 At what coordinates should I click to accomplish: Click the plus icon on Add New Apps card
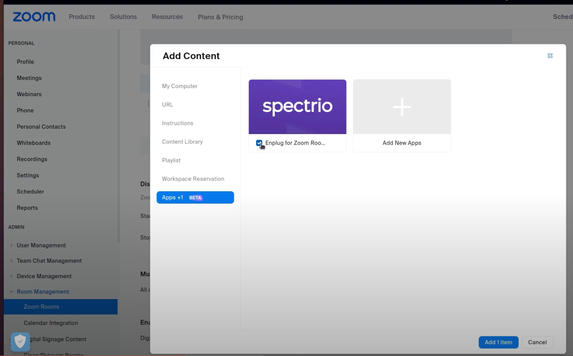tap(402, 107)
